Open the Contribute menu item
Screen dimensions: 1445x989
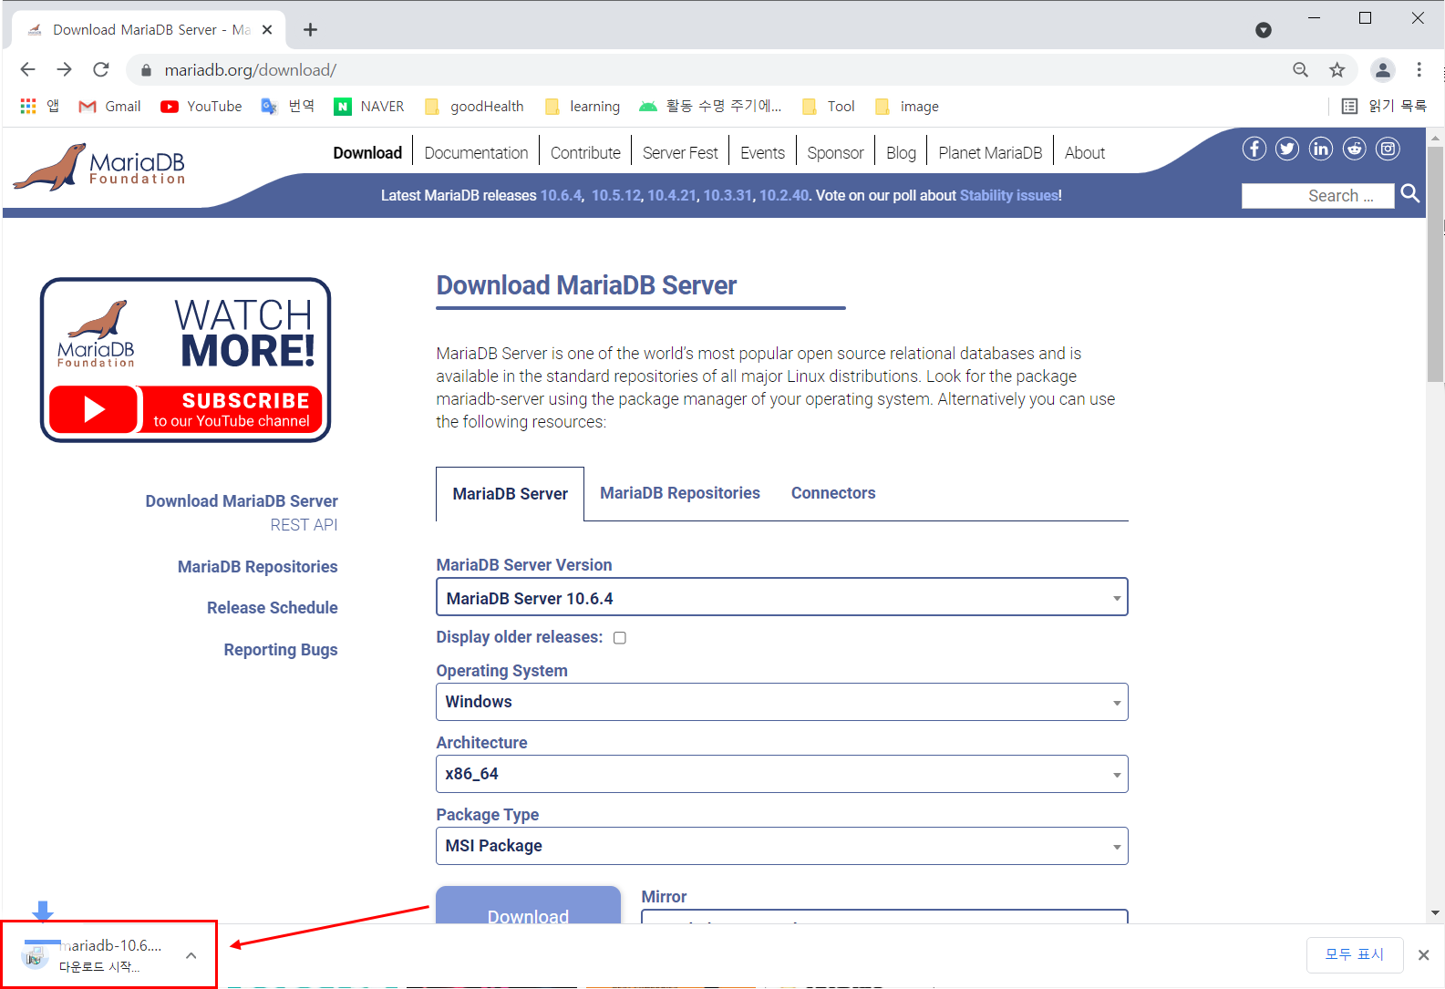[585, 153]
